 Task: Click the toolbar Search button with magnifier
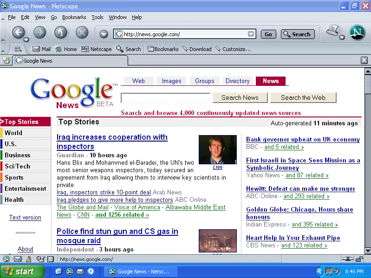point(298,34)
